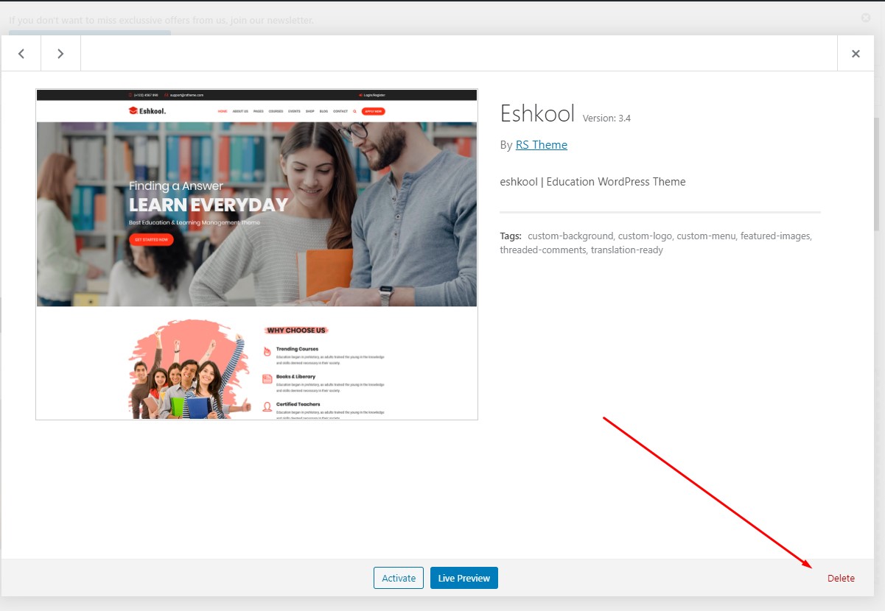Open Live Preview of Eshkool
The height and width of the screenshot is (611, 885).
[x=464, y=578]
